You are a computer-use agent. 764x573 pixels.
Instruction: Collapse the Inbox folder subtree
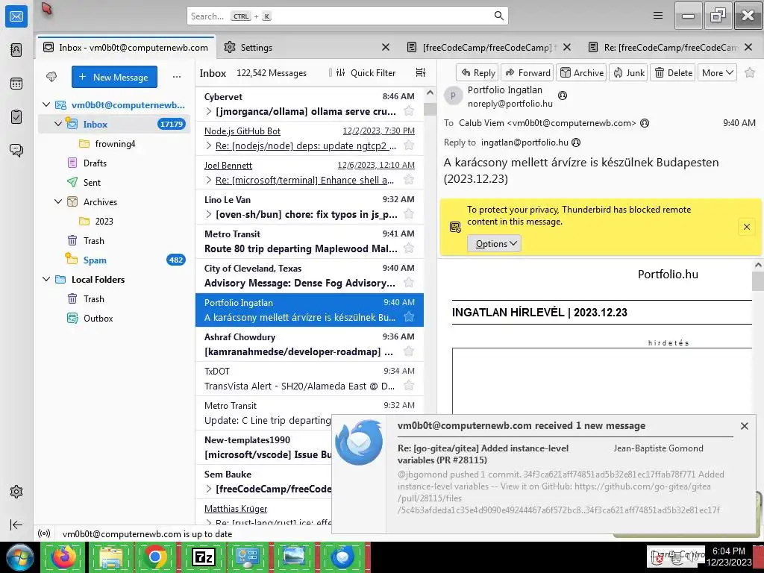(x=58, y=124)
